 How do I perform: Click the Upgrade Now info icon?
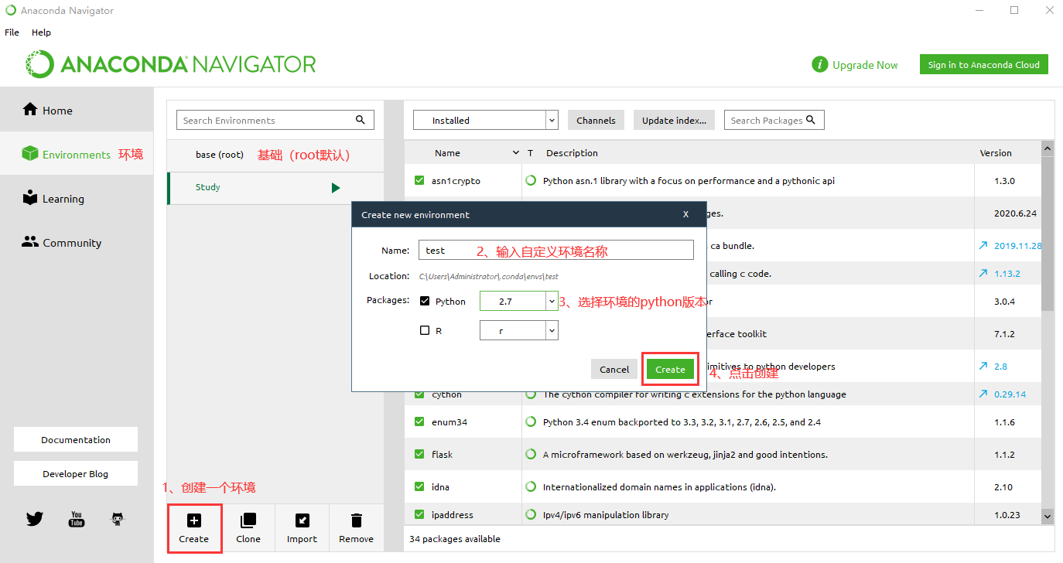820,65
